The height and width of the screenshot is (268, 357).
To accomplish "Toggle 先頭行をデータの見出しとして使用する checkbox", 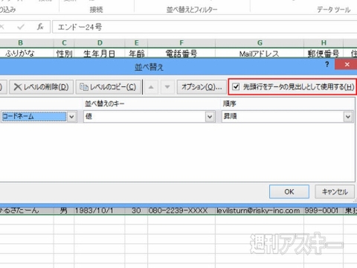I will pyautogui.click(x=236, y=87).
